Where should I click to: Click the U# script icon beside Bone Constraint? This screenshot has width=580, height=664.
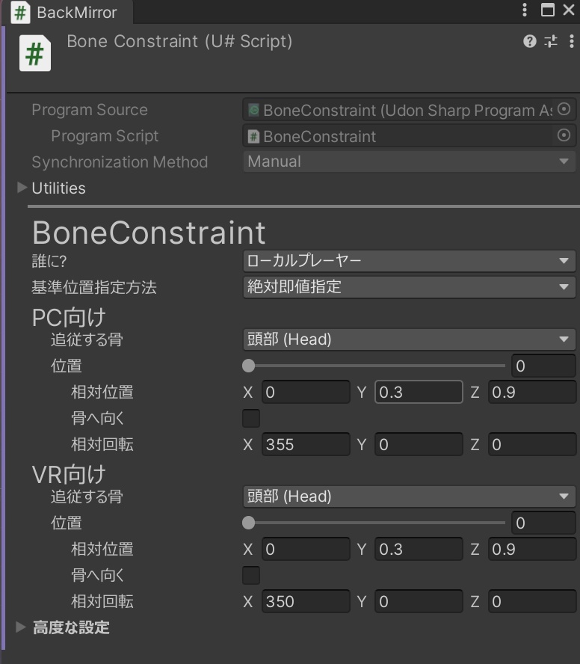point(34,55)
